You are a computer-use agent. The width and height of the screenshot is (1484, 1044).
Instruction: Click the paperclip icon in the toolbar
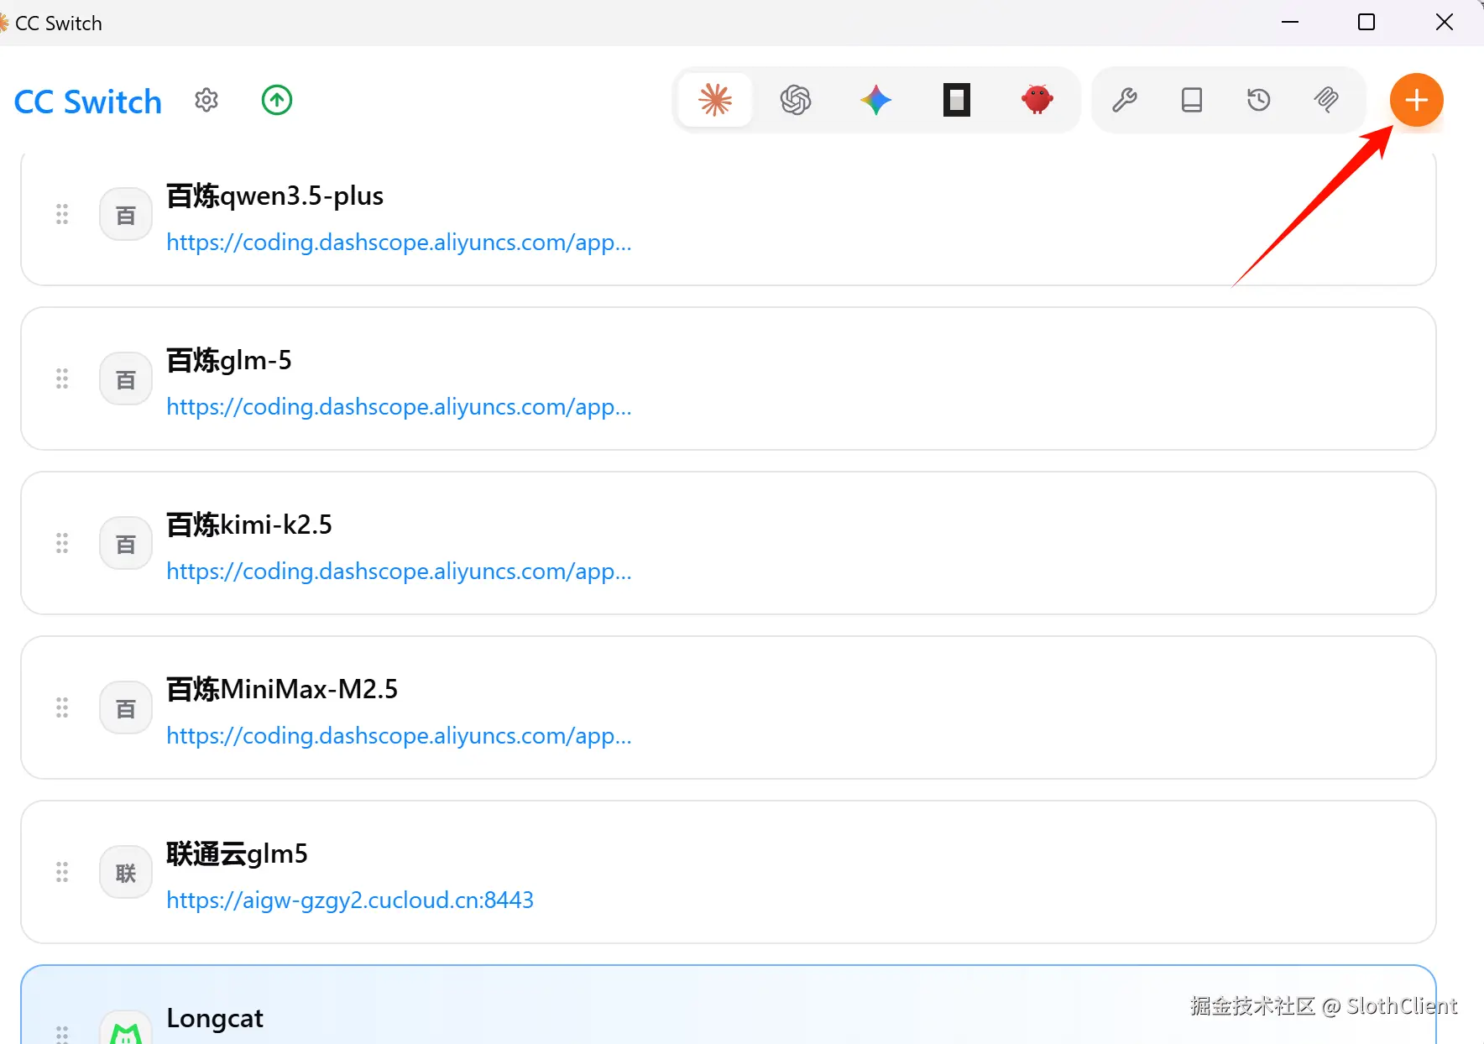[x=1326, y=100]
